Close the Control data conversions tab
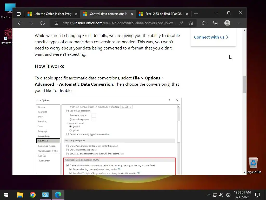 [x=132, y=14]
